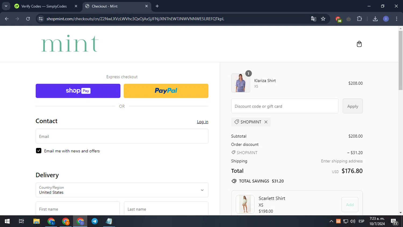Open a new browser tab

(x=157, y=6)
